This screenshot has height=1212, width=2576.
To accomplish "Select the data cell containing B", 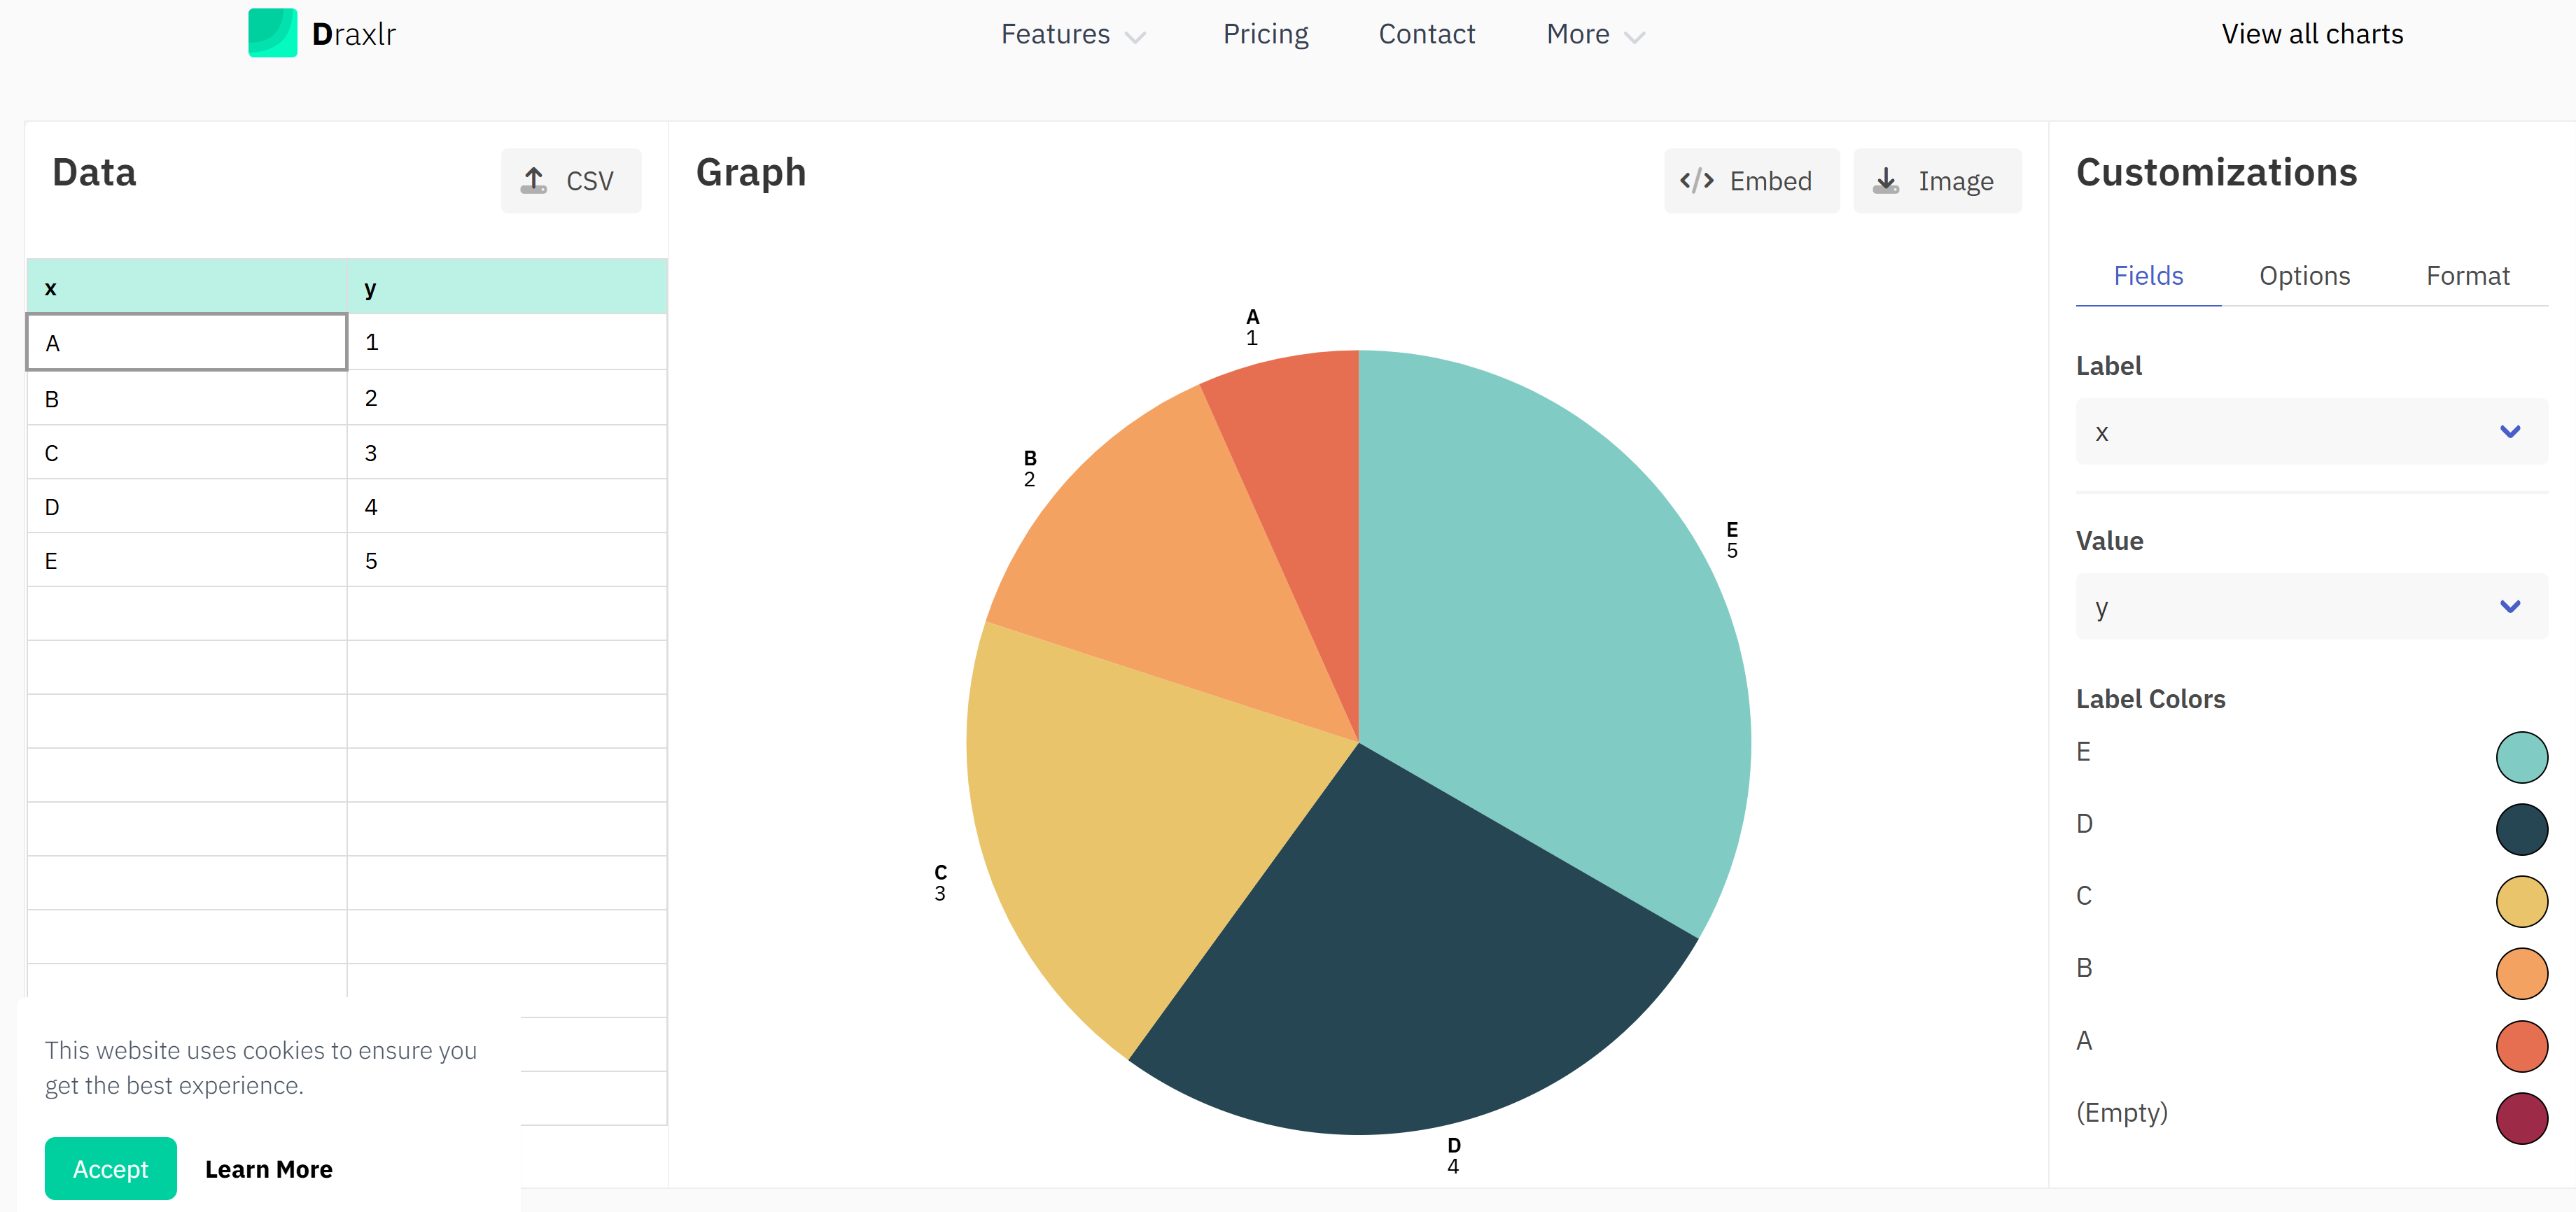I will (186, 397).
